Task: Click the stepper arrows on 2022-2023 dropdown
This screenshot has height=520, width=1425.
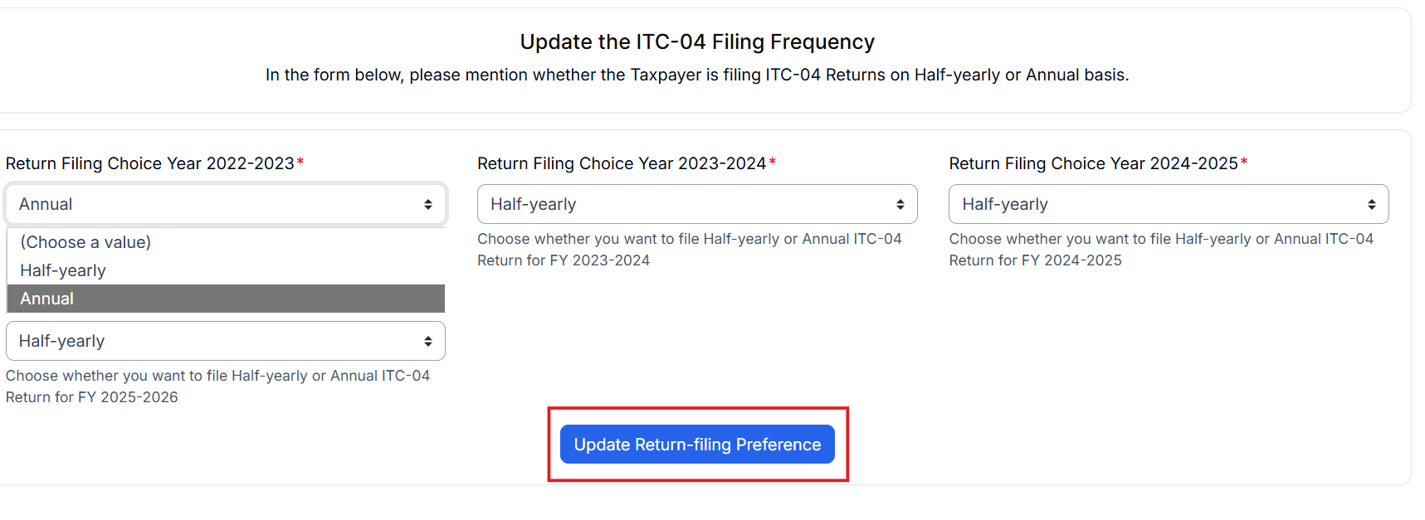Action: click(x=428, y=203)
